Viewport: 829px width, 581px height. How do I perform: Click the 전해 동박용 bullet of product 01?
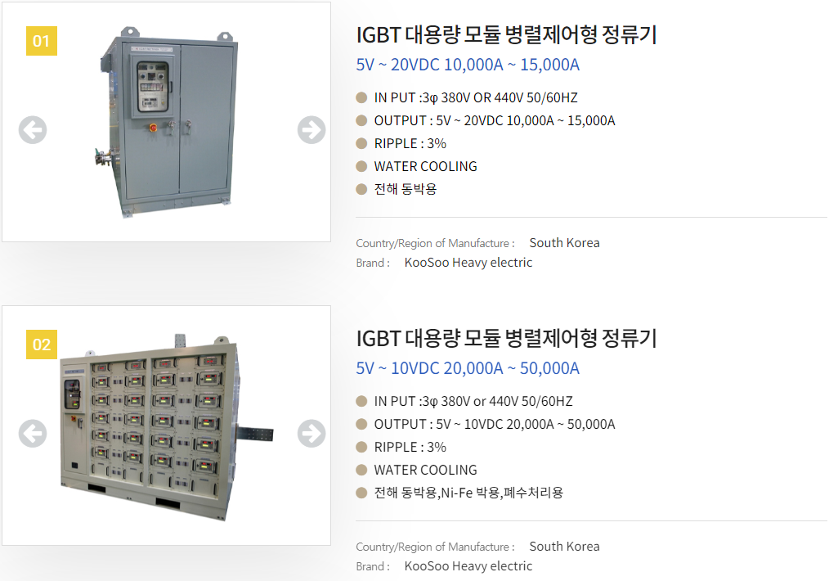[406, 189]
